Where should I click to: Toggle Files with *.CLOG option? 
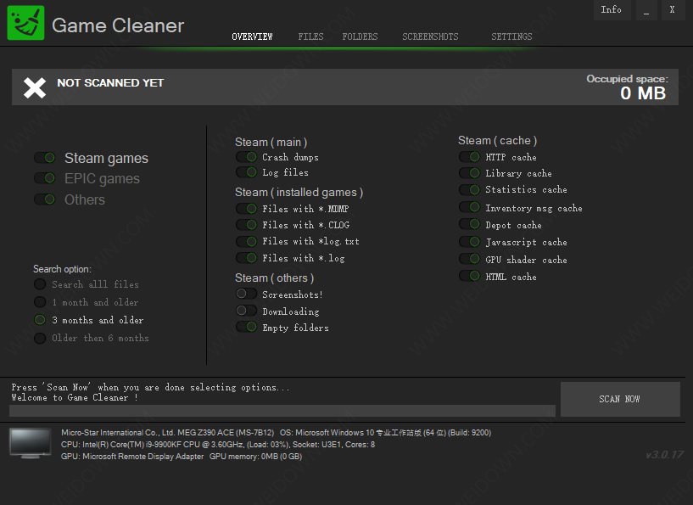[246, 225]
